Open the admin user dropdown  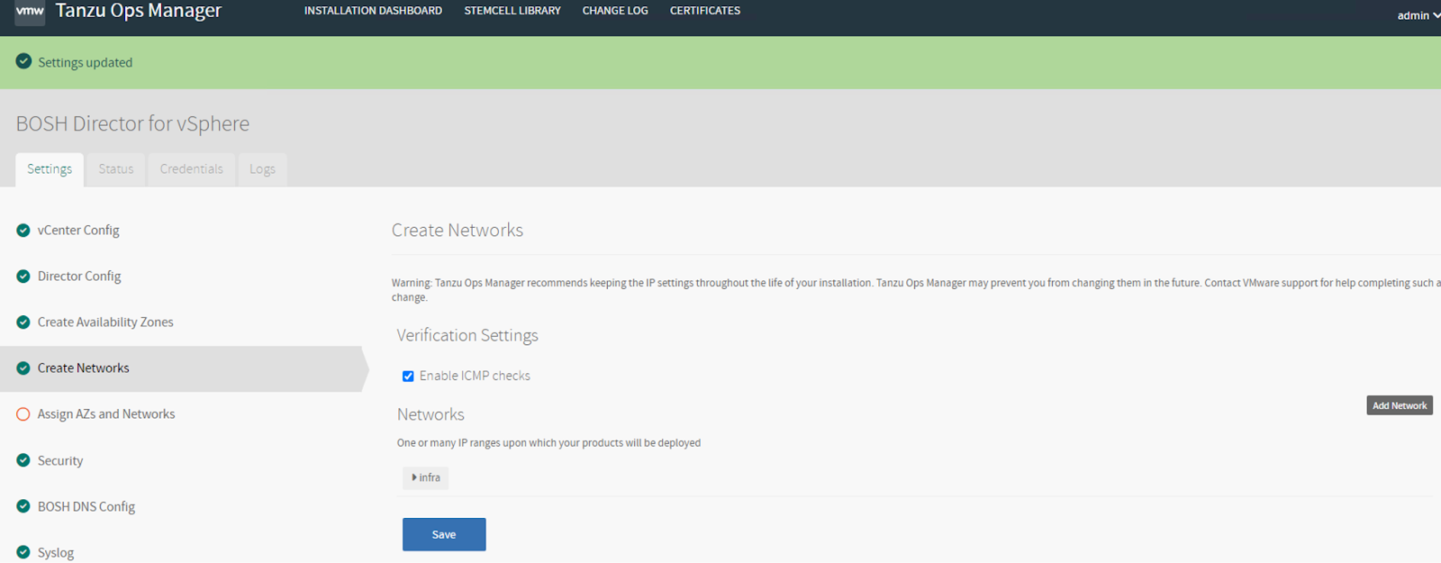(x=1418, y=15)
